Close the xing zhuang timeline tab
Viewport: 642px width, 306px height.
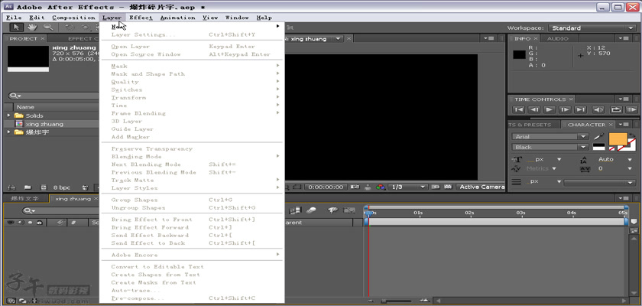[96, 199]
